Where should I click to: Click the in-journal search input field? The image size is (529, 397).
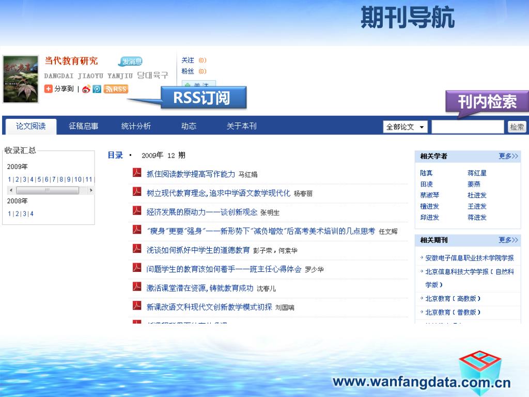pos(468,127)
